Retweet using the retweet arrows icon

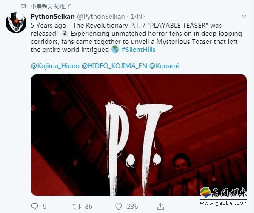pyautogui.click(x=77, y=206)
